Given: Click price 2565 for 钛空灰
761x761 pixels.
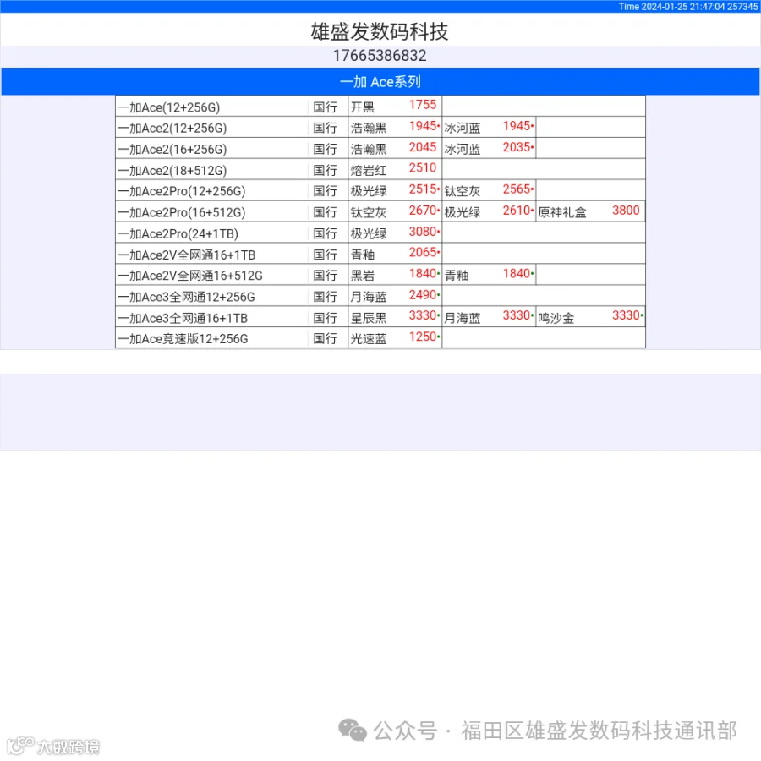Looking at the screenshot, I should tap(517, 189).
